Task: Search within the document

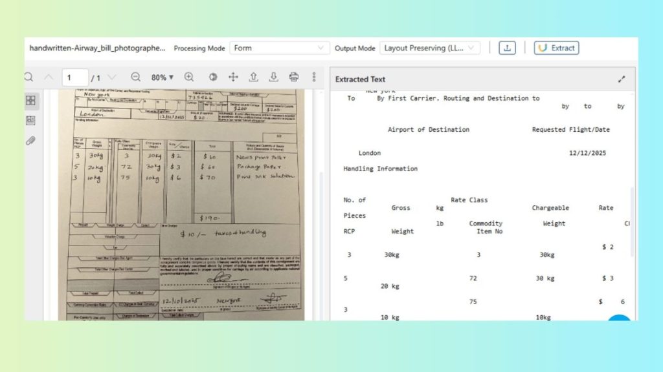Action: pos(28,77)
